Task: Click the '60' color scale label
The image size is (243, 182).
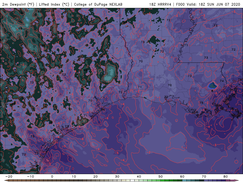Action: point(182,177)
